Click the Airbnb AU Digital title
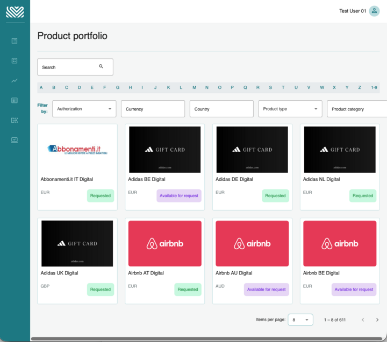This screenshot has width=387, height=342. pos(234,273)
